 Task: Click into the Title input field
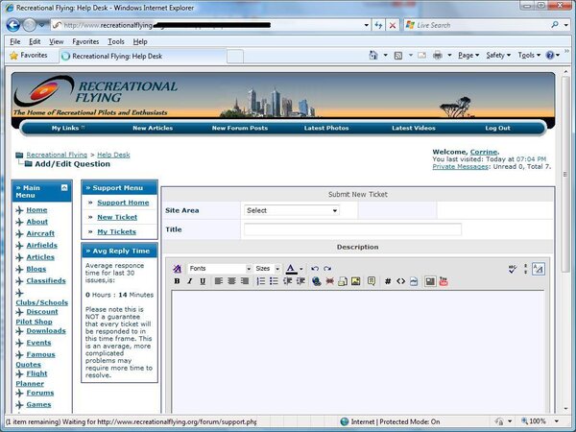click(x=352, y=229)
